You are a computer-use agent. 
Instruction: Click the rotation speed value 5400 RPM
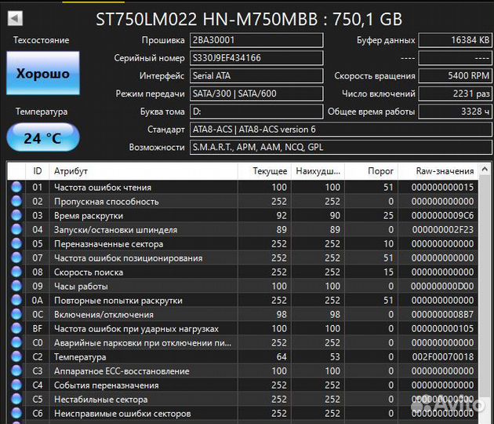pyautogui.click(x=455, y=75)
